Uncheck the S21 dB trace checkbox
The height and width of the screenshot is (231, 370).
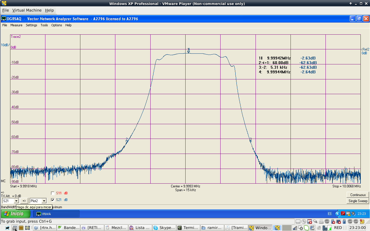(53, 200)
